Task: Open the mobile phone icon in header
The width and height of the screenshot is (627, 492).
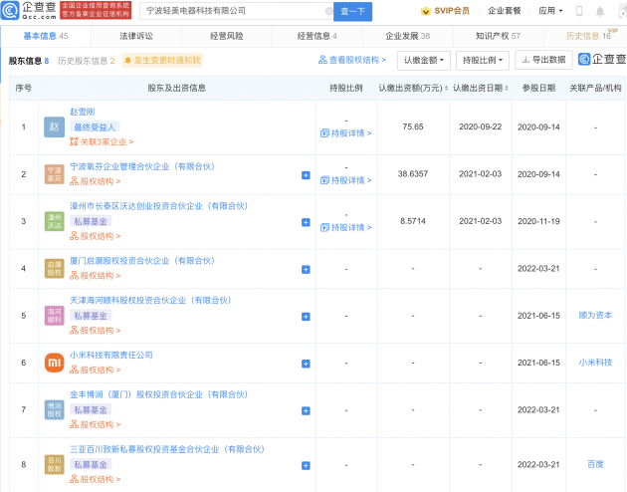Action: pyautogui.click(x=578, y=11)
